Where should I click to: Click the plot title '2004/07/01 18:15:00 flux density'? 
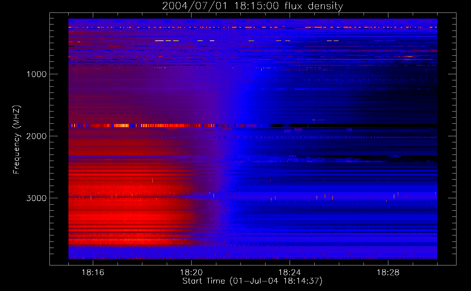point(252,6)
